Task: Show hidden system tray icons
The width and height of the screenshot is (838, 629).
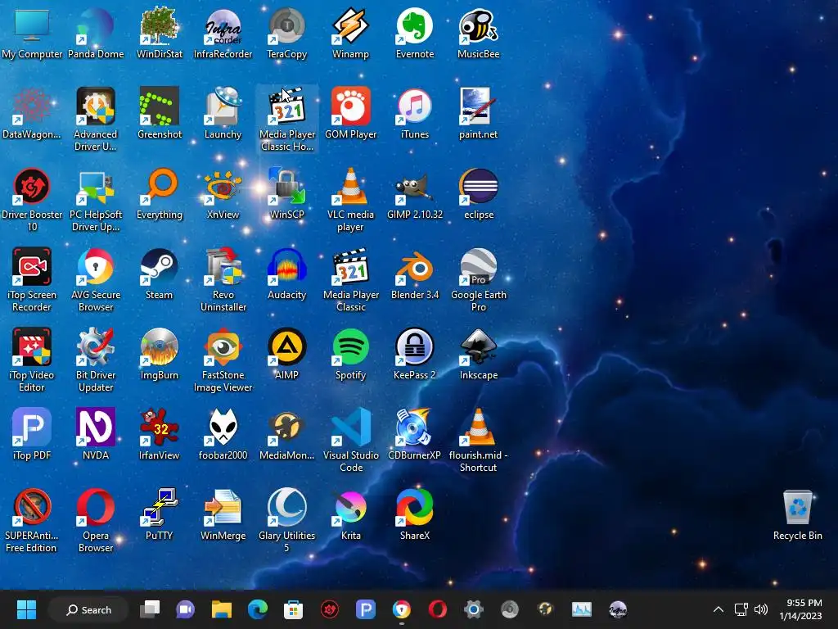Action: (x=719, y=609)
